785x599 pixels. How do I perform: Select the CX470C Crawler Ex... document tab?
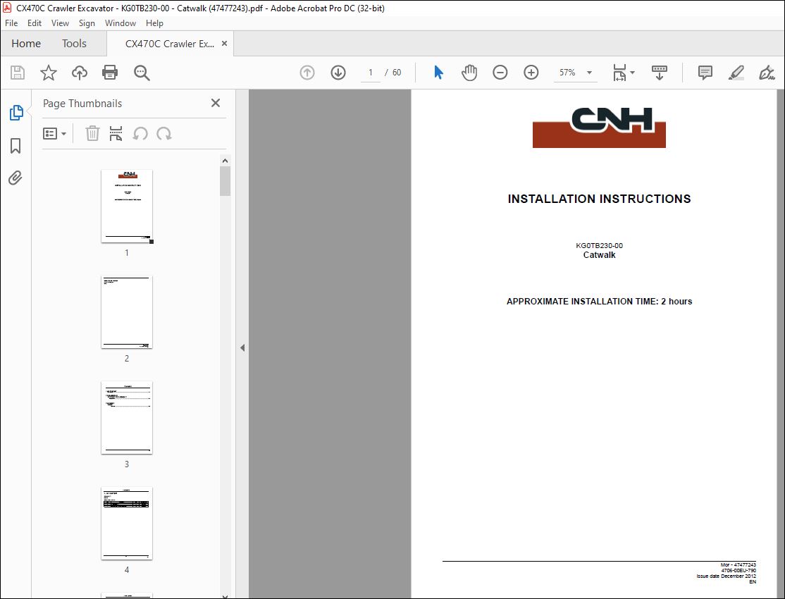click(169, 44)
